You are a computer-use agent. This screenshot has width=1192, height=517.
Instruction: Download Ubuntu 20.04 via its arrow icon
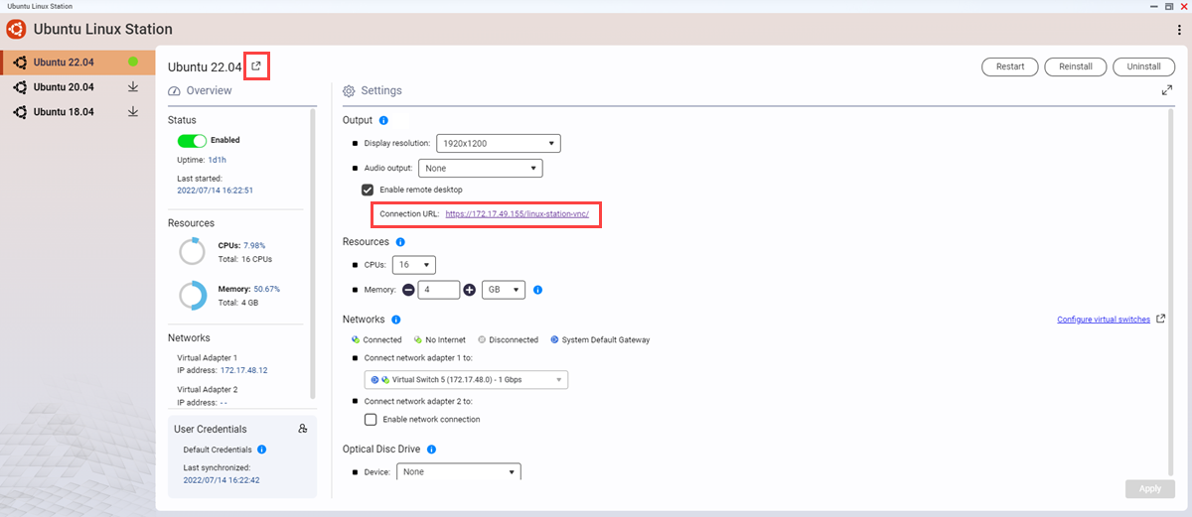point(133,87)
